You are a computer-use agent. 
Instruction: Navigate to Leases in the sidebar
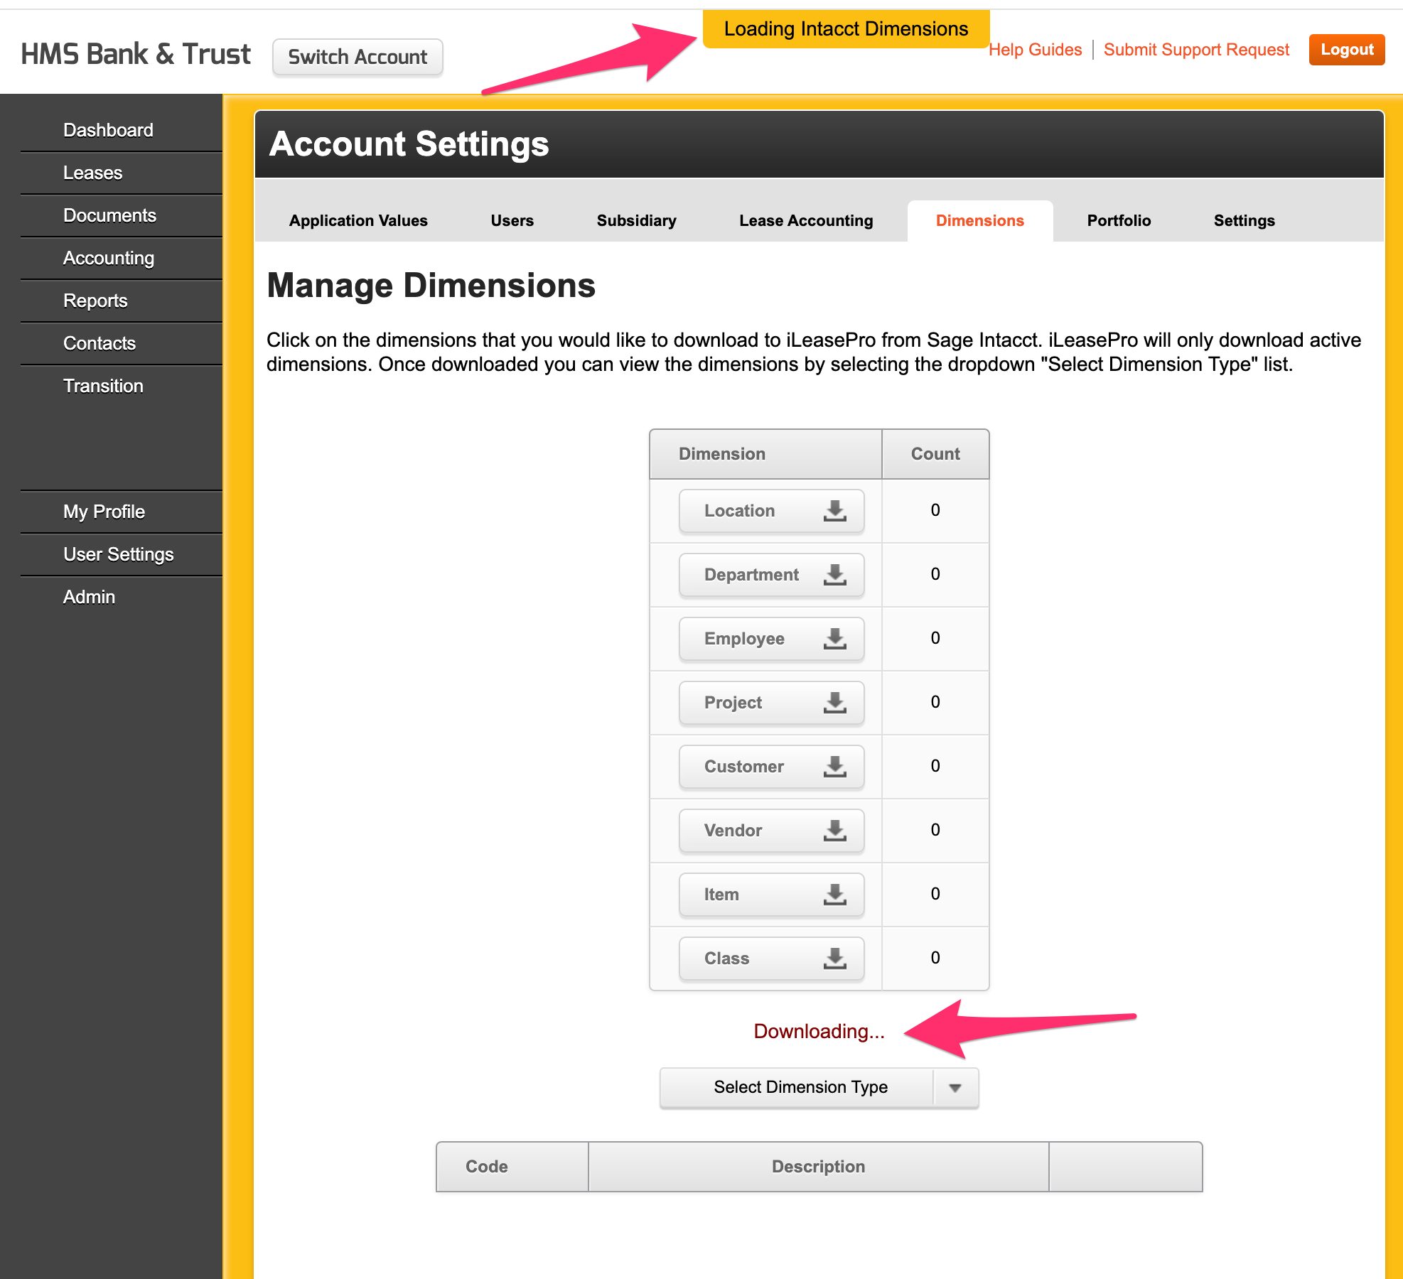(93, 173)
